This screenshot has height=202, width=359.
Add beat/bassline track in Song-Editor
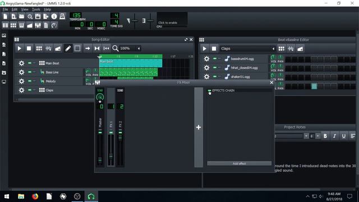click(39, 49)
